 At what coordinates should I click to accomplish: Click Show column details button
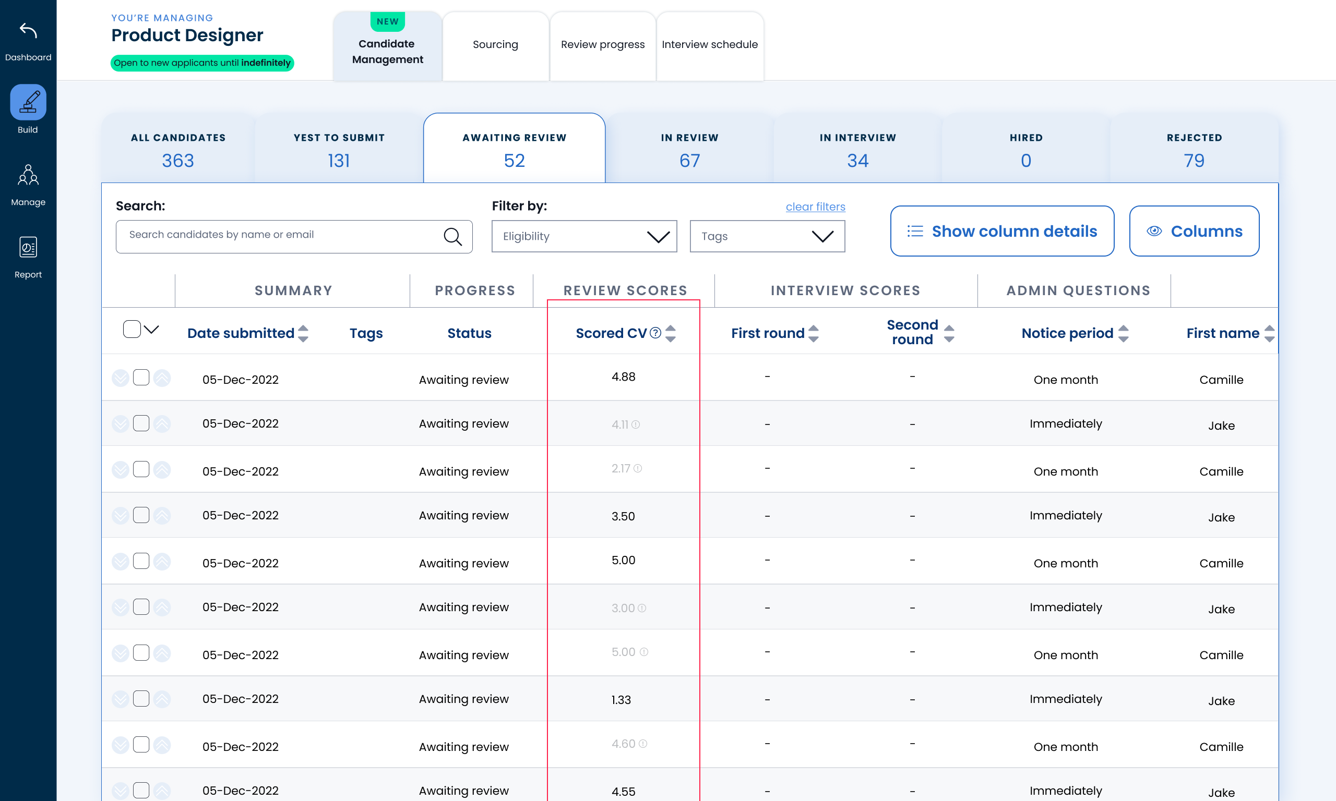tap(1001, 231)
